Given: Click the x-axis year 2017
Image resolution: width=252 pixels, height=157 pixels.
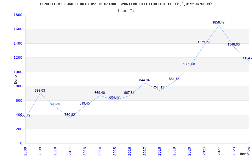Looking at the screenshot, I should (145, 151).
